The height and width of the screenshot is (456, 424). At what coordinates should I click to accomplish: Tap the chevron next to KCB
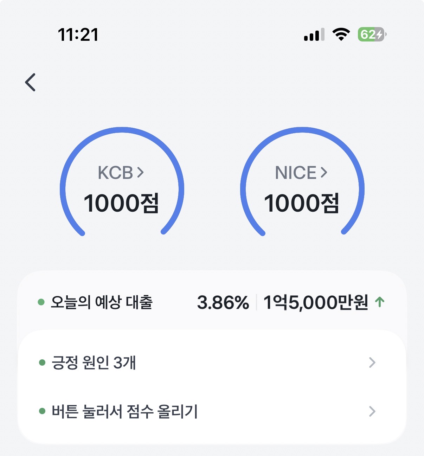[x=141, y=172]
